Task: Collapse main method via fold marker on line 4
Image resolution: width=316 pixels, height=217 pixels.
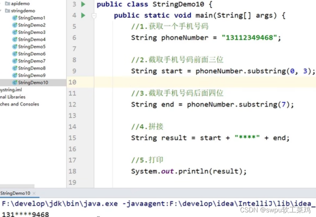Action: [x=94, y=16]
